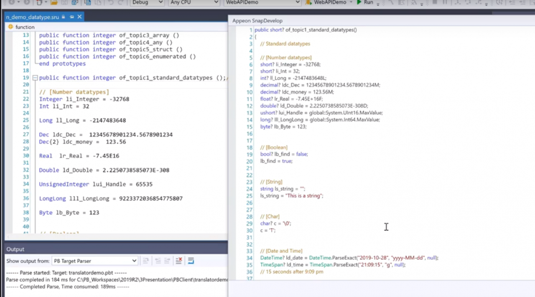Click Find Message in Code output icon
This screenshot has height=297, width=535.
pos(145,261)
